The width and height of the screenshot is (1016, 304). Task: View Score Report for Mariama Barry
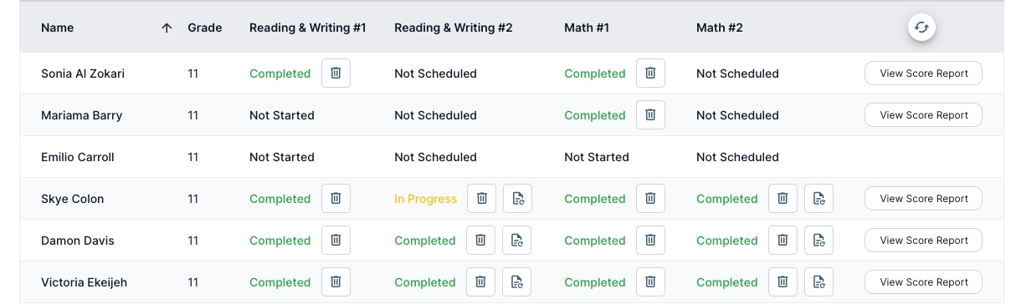(x=923, y=115)
